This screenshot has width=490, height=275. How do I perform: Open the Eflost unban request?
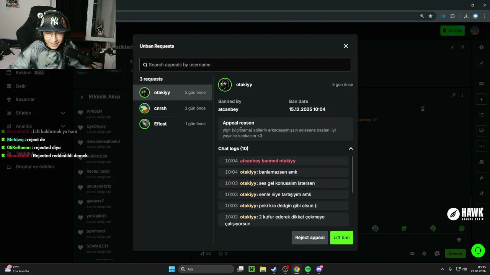point(173,124)
